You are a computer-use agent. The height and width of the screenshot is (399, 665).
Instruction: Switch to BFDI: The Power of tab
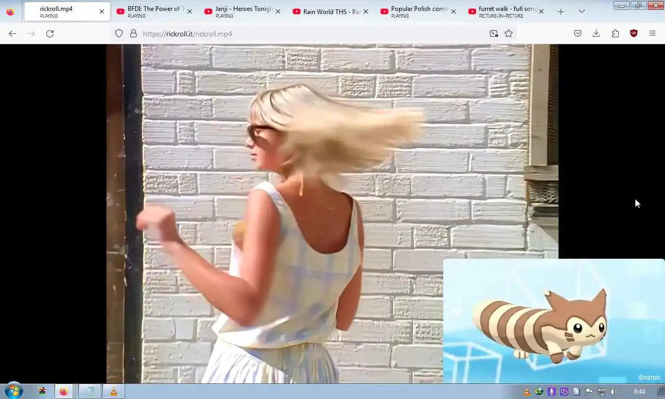point(155,11)
